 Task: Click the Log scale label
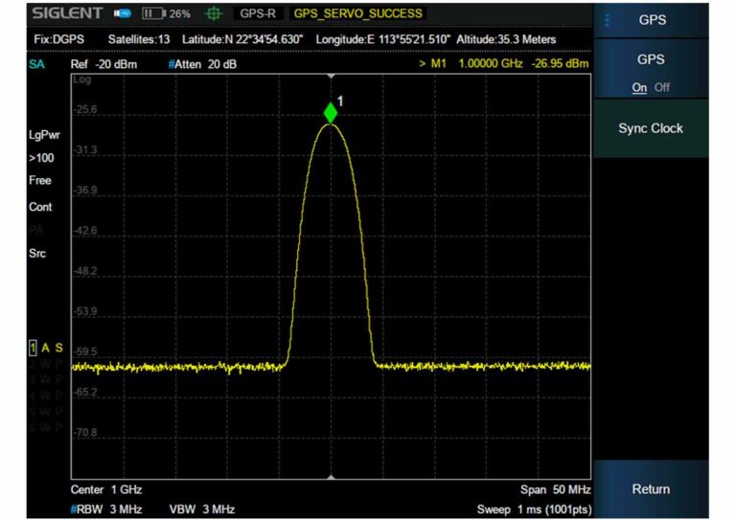click(x=81, y=79)
